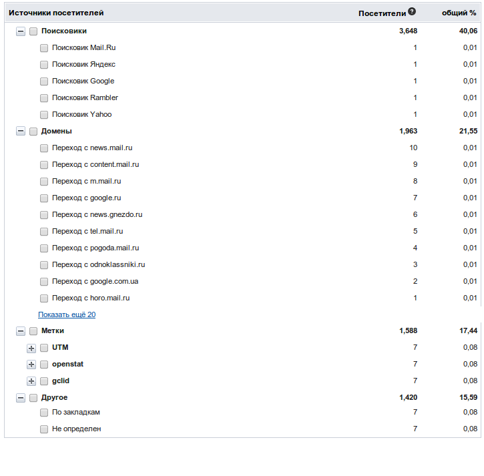Open the Показать ещё 20 link
Screen dimensions: 484x476
pos(67,314)
